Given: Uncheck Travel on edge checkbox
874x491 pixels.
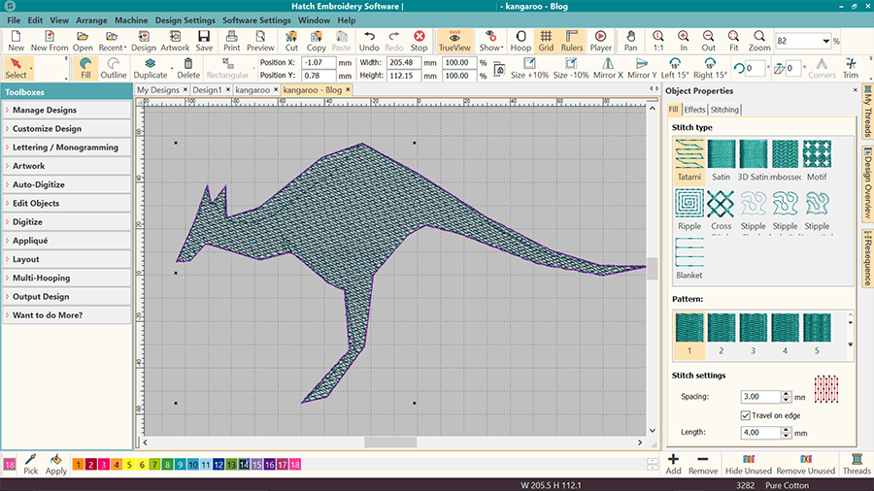Looking at the screenshot, I should click(x=746, y=415).
